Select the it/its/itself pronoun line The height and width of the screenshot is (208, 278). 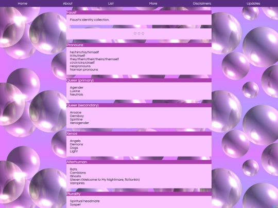pos(77,55)
